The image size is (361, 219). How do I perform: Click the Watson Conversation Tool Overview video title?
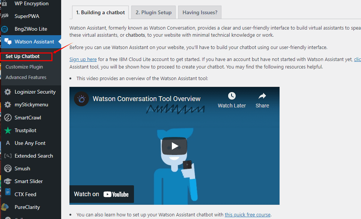point(147,99)
